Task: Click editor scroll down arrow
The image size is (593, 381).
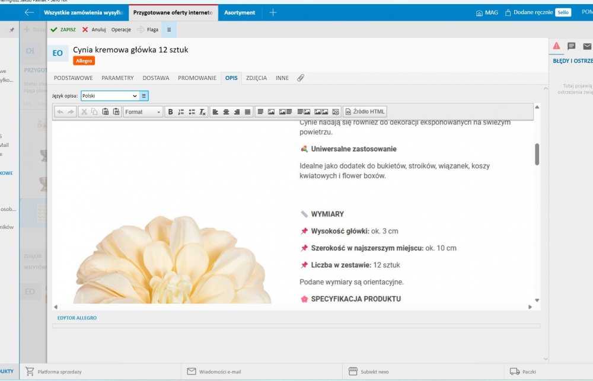Action: (x=537, y=300)
